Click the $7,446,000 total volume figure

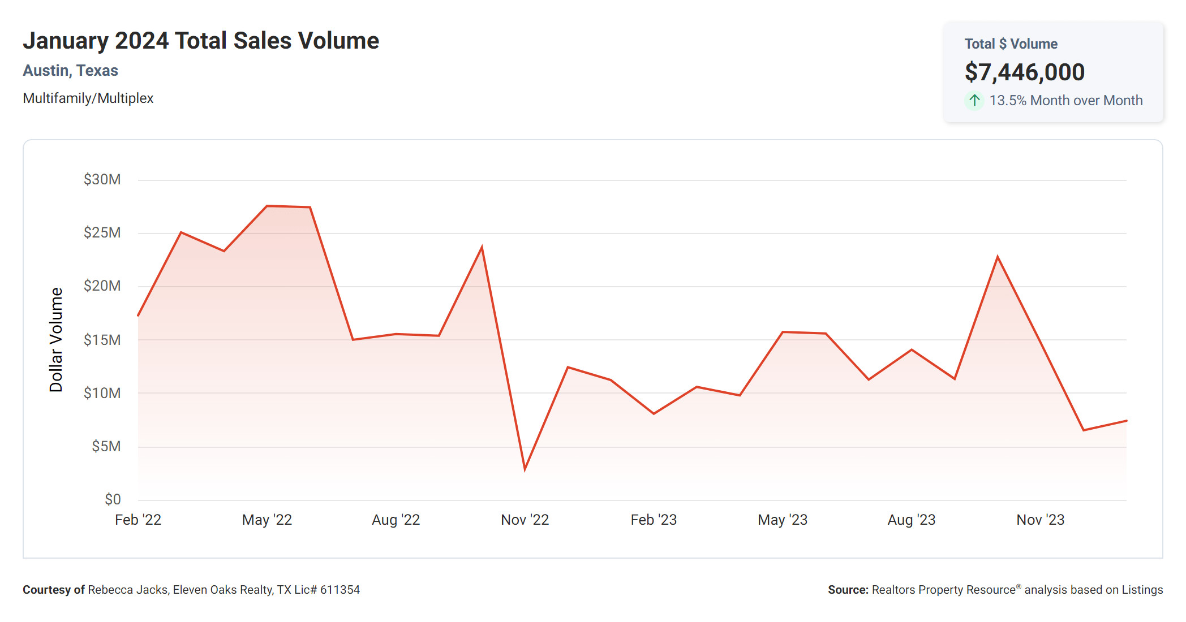(1024, 72)
